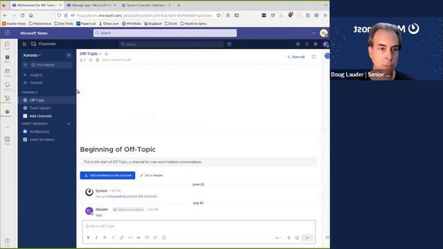Open Mattermost settings gear icon

click(316, 44)
